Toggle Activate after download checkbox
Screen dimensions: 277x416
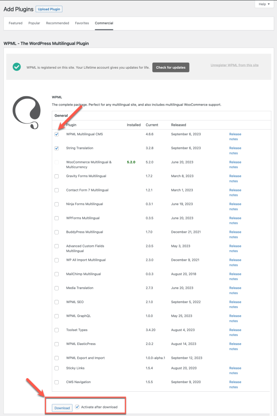pos(77,407)
